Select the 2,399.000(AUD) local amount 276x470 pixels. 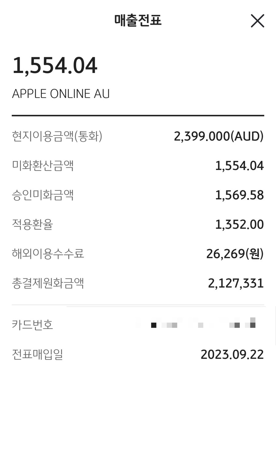(x=219, y=136)
